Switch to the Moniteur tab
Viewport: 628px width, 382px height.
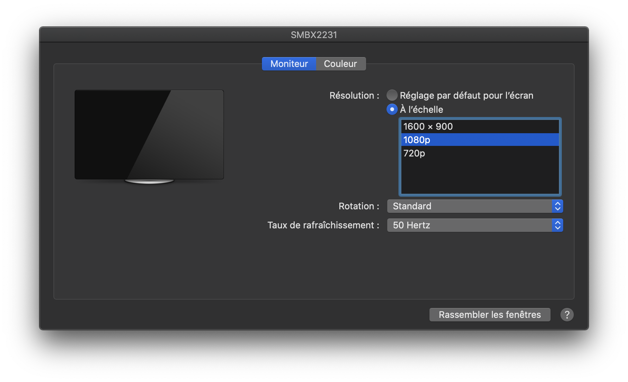tap(289, 64)
